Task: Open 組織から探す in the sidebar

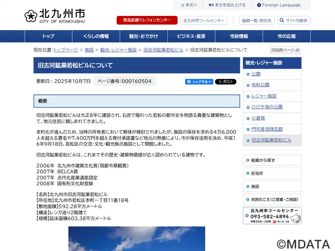Action: click(263, 160)
